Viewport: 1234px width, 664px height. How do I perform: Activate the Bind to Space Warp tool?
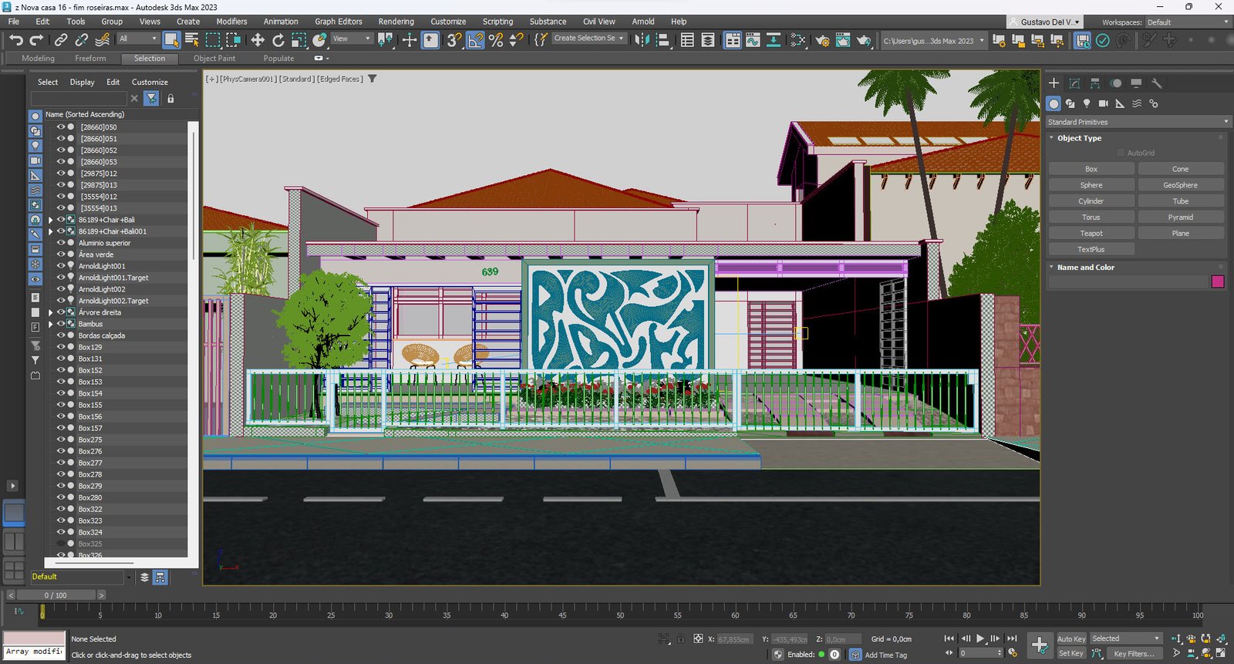(x=102, y=40)
